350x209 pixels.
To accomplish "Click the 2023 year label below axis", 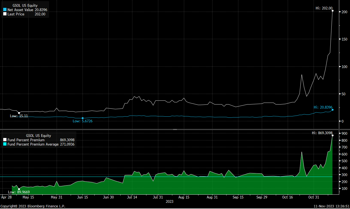I will [169, 201].
